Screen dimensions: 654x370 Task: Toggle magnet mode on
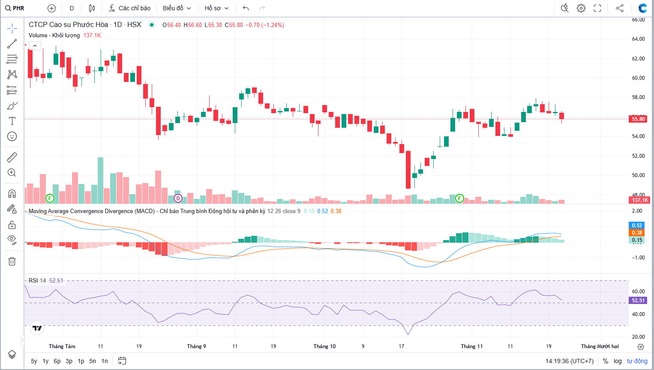click(x=12, y=194)
